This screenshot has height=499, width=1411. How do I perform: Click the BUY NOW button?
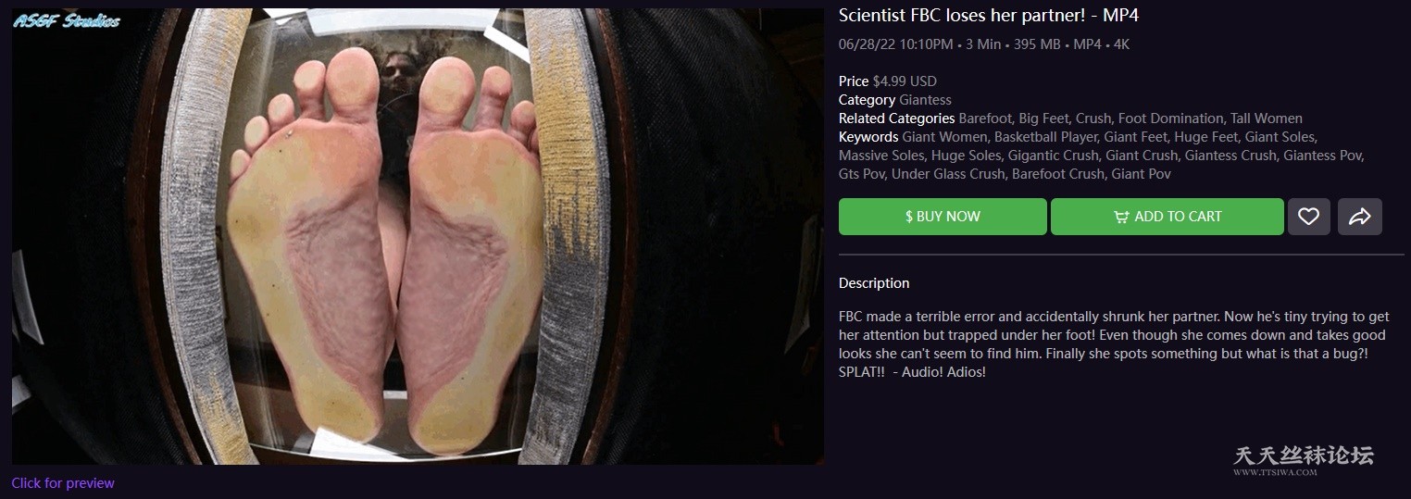coord(943,217)
